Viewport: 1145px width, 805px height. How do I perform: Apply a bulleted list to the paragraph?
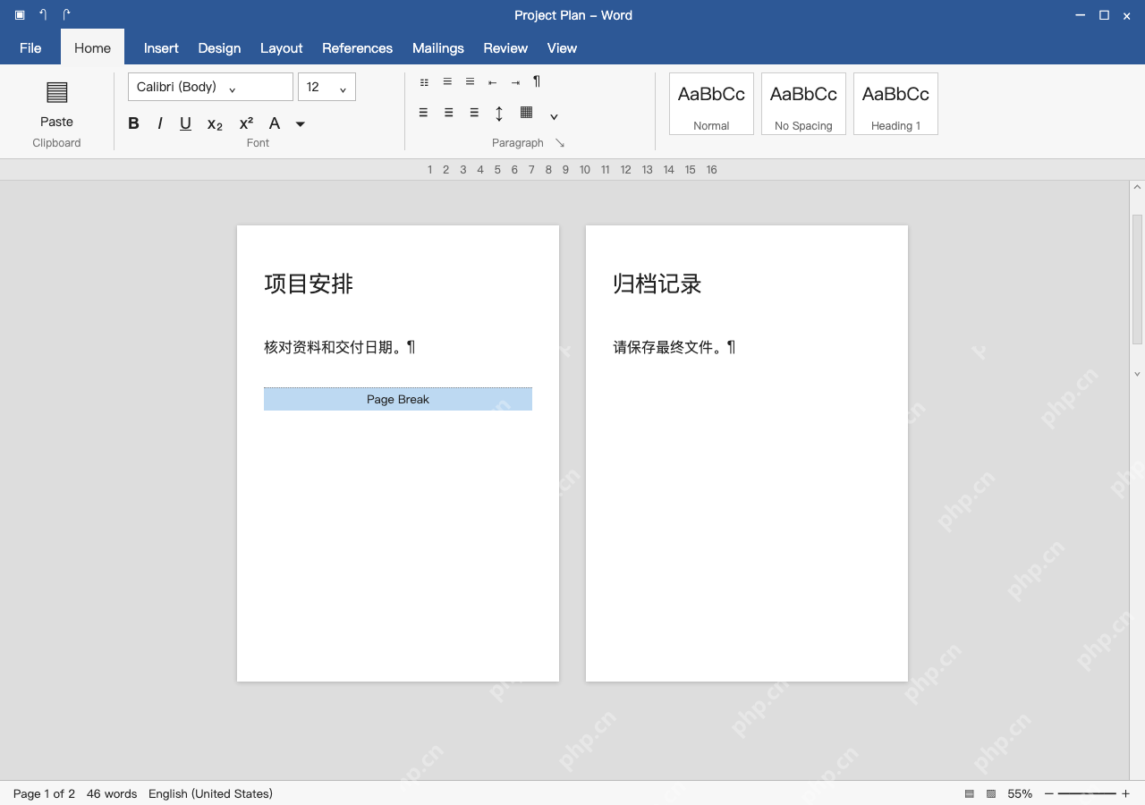[x=424, y=82]
